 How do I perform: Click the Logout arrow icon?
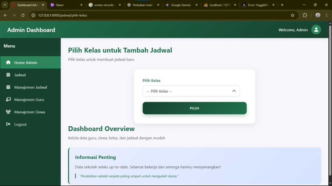(8, 124)
